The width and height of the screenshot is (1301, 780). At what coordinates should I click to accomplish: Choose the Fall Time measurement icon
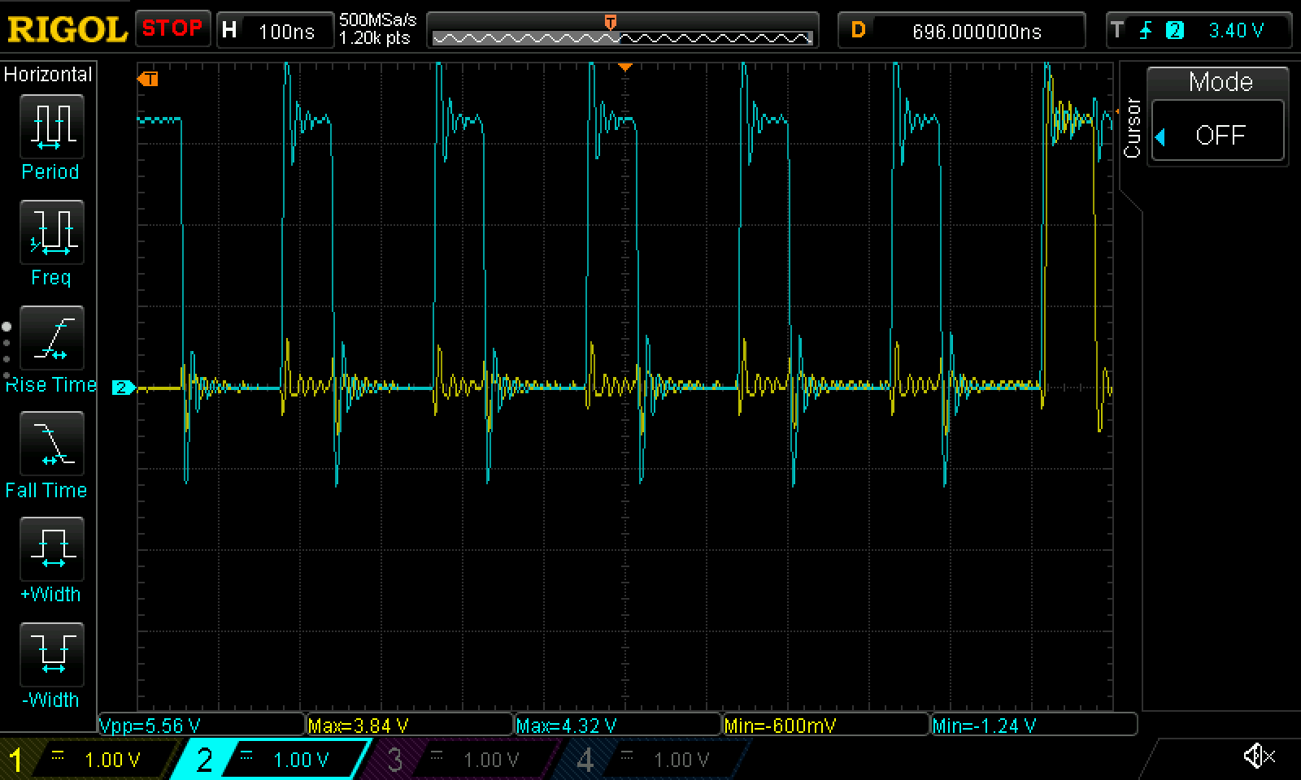tap(51, 444)
